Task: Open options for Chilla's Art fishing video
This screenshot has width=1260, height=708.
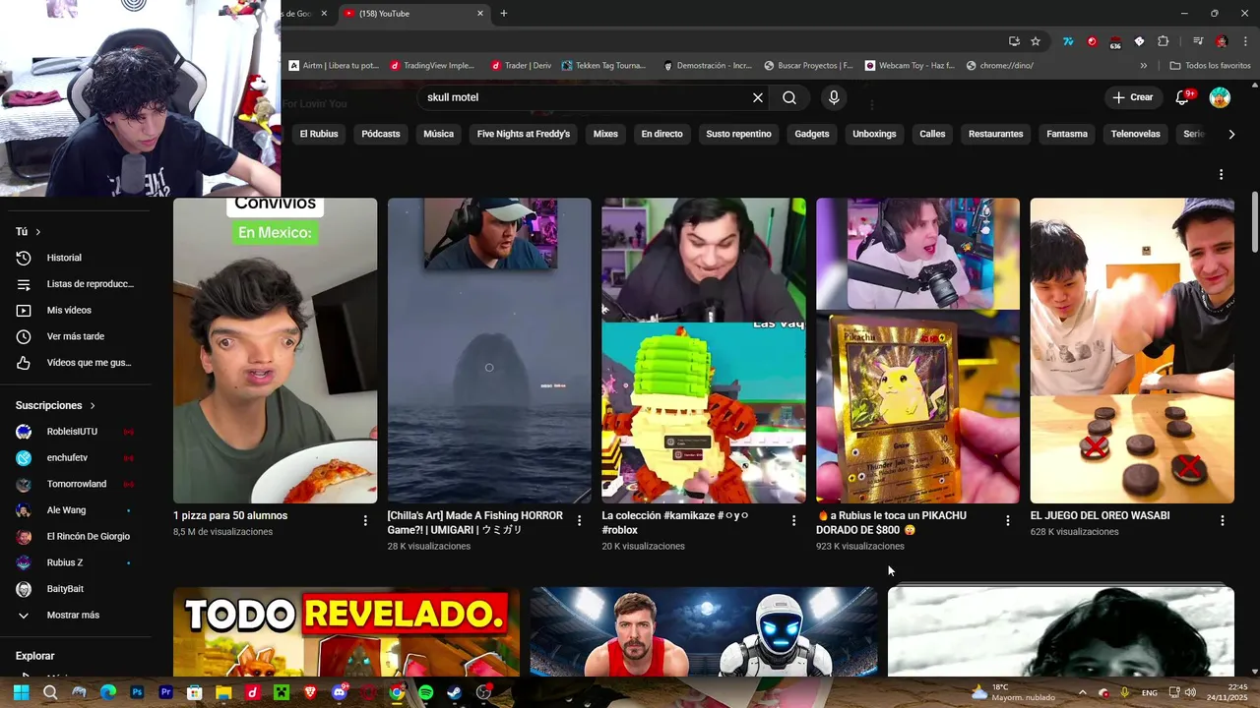Action: tap(579, 520)
